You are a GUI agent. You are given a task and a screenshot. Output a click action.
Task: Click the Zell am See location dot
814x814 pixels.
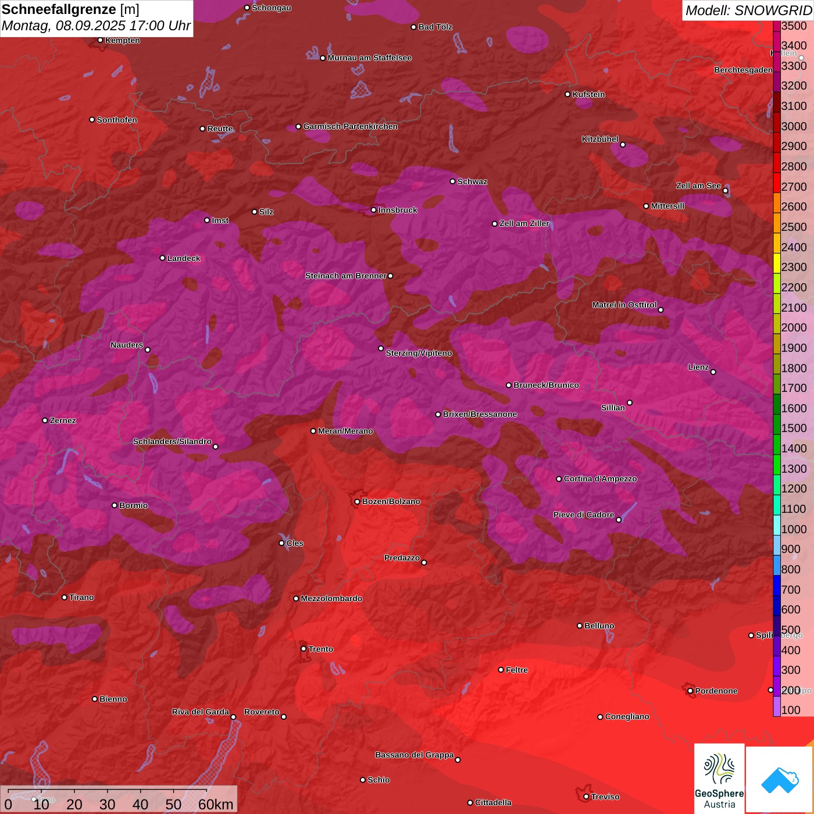pyautogui.click(x=726, y=191)
